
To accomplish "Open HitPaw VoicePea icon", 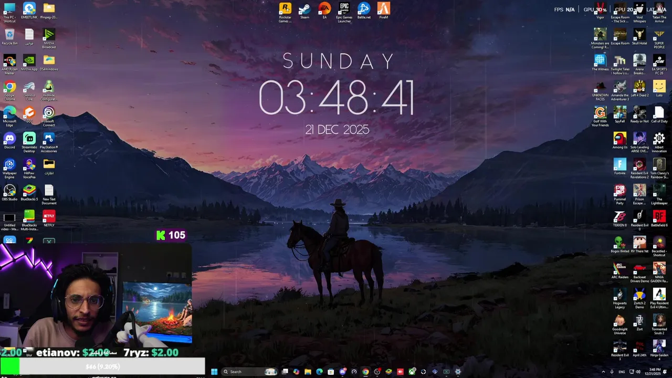I will click(29, 169).
